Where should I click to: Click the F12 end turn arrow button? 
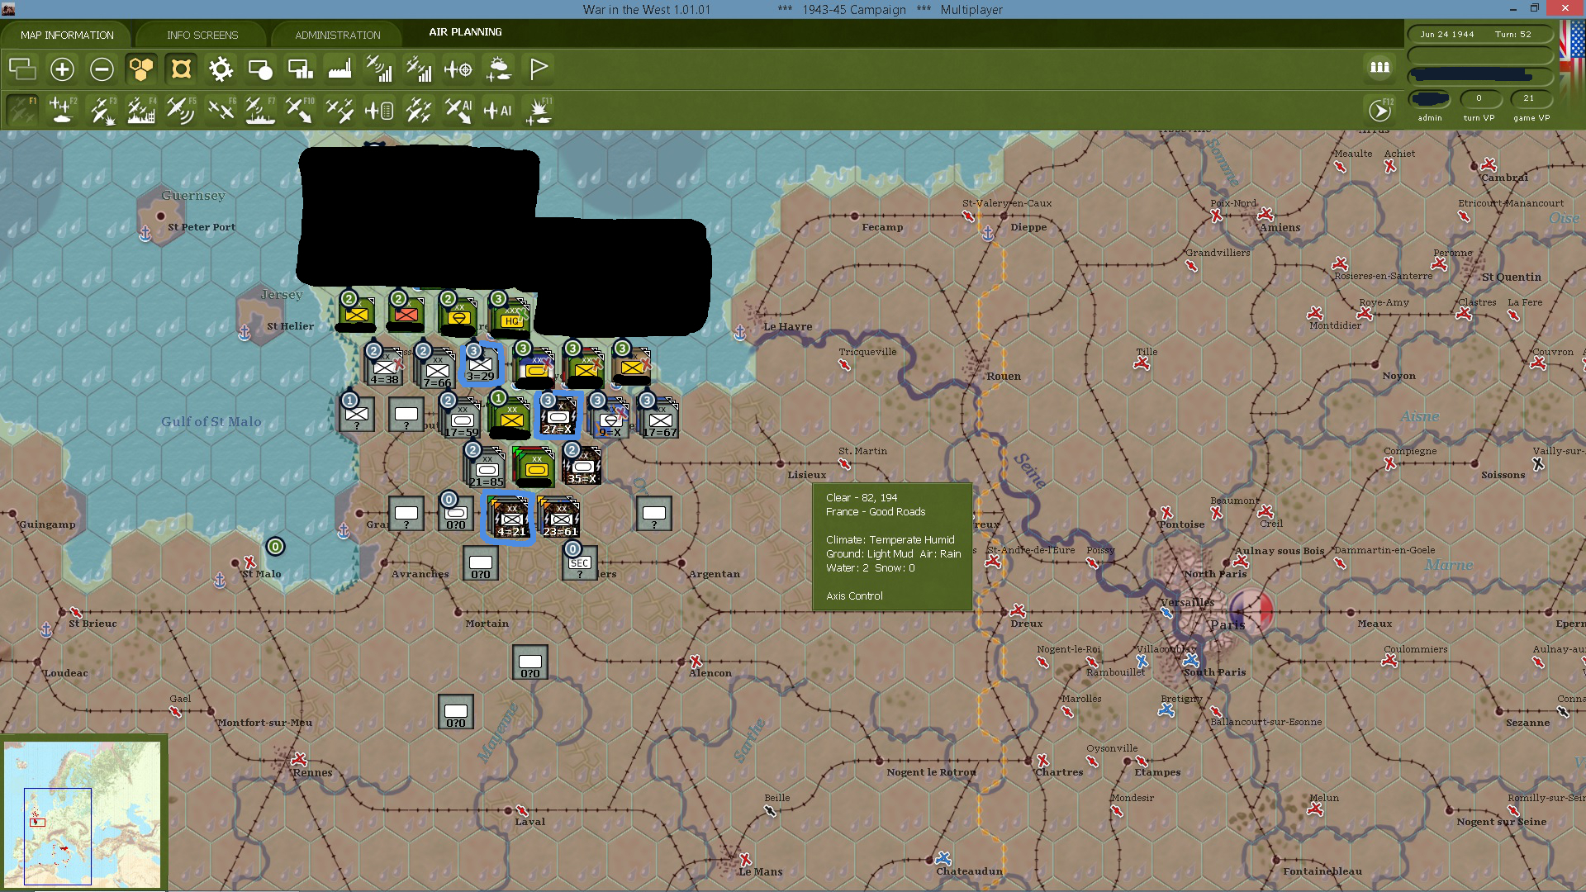tap(1380, 110)
